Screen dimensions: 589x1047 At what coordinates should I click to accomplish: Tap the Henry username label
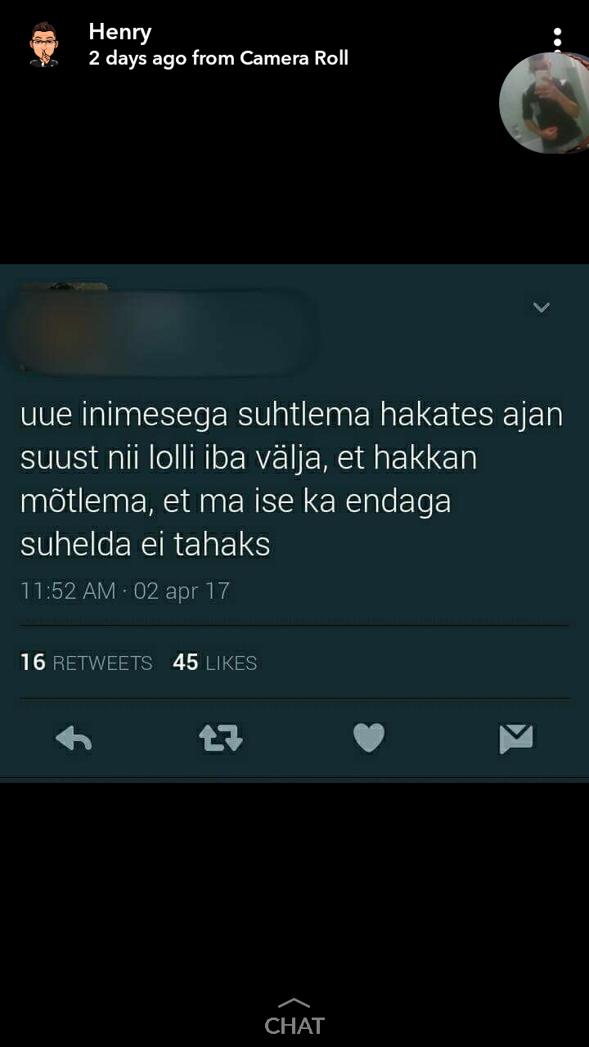click(120, 32)
